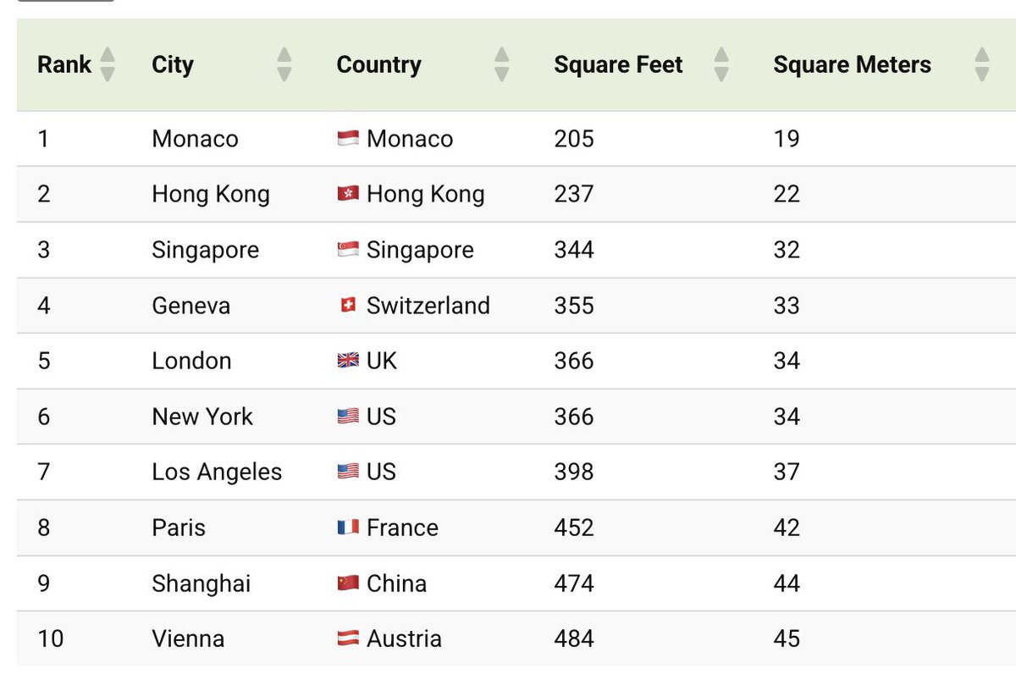
Task: Click square feet value 366 for London
Action: coord(574,361)
